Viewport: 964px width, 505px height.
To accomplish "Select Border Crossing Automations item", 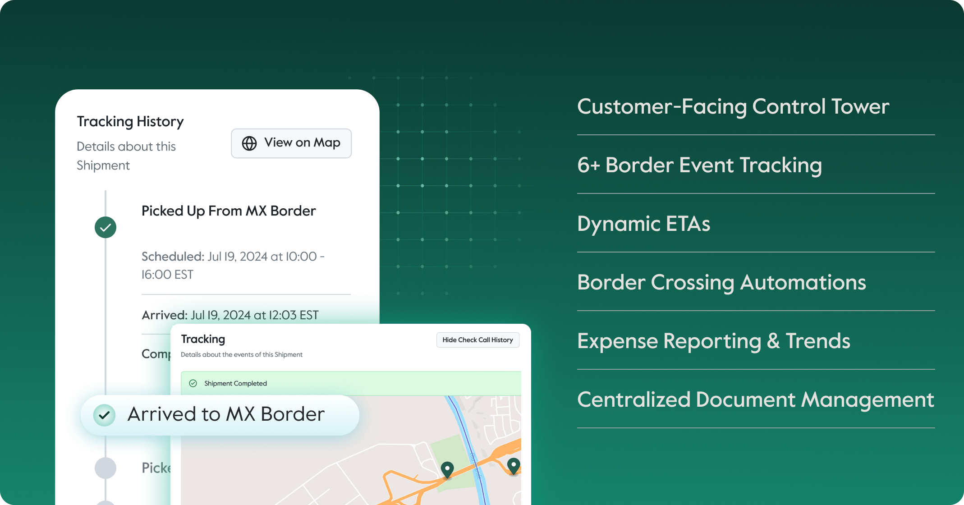I will 721,283.
